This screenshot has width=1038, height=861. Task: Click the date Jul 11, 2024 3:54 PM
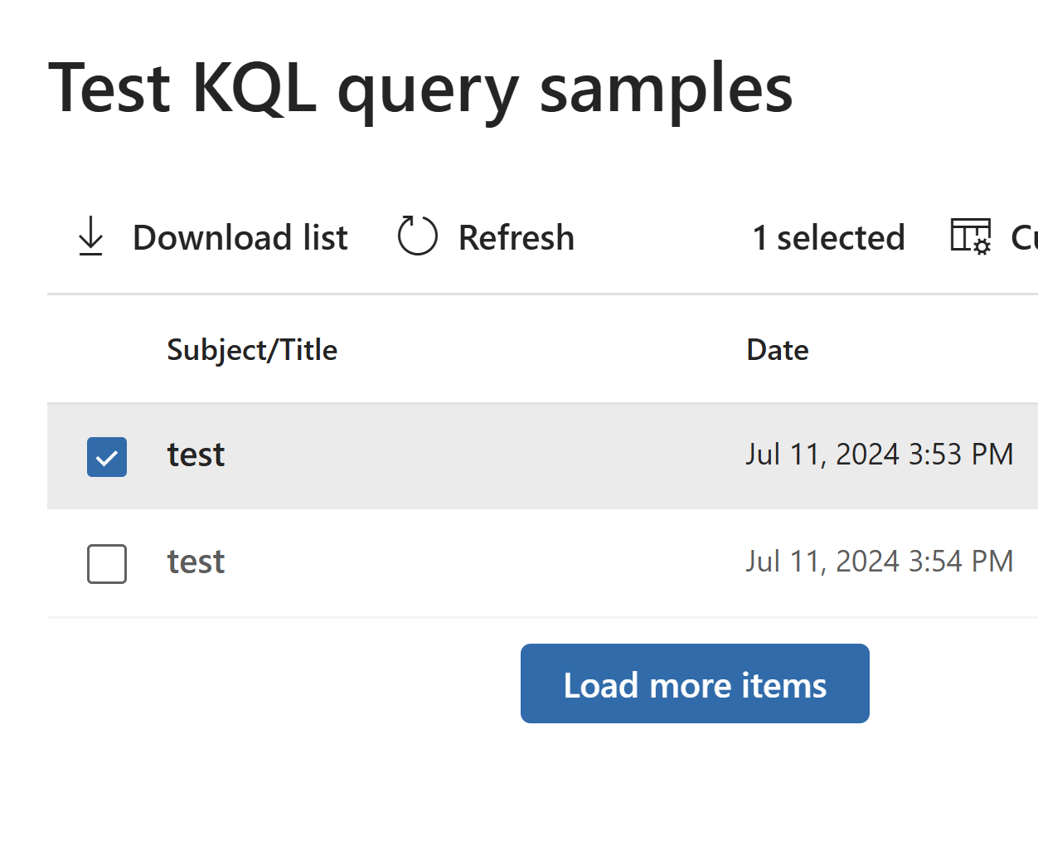pos(879,562)
